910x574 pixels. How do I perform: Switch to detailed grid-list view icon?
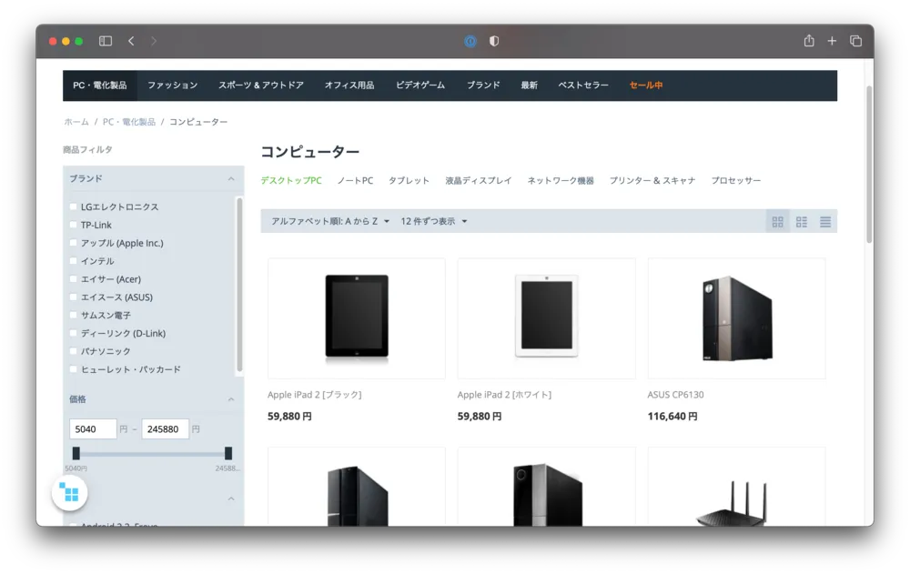point(802,221)
